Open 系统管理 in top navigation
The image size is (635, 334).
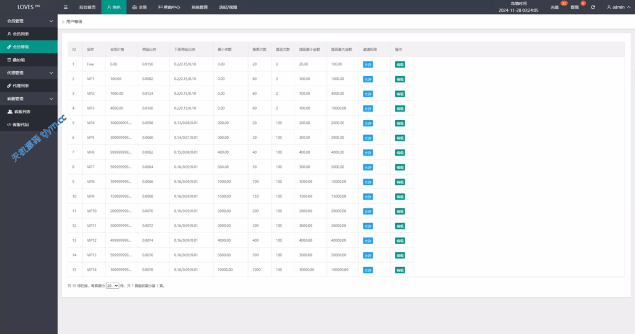click(x=200, y=7)
